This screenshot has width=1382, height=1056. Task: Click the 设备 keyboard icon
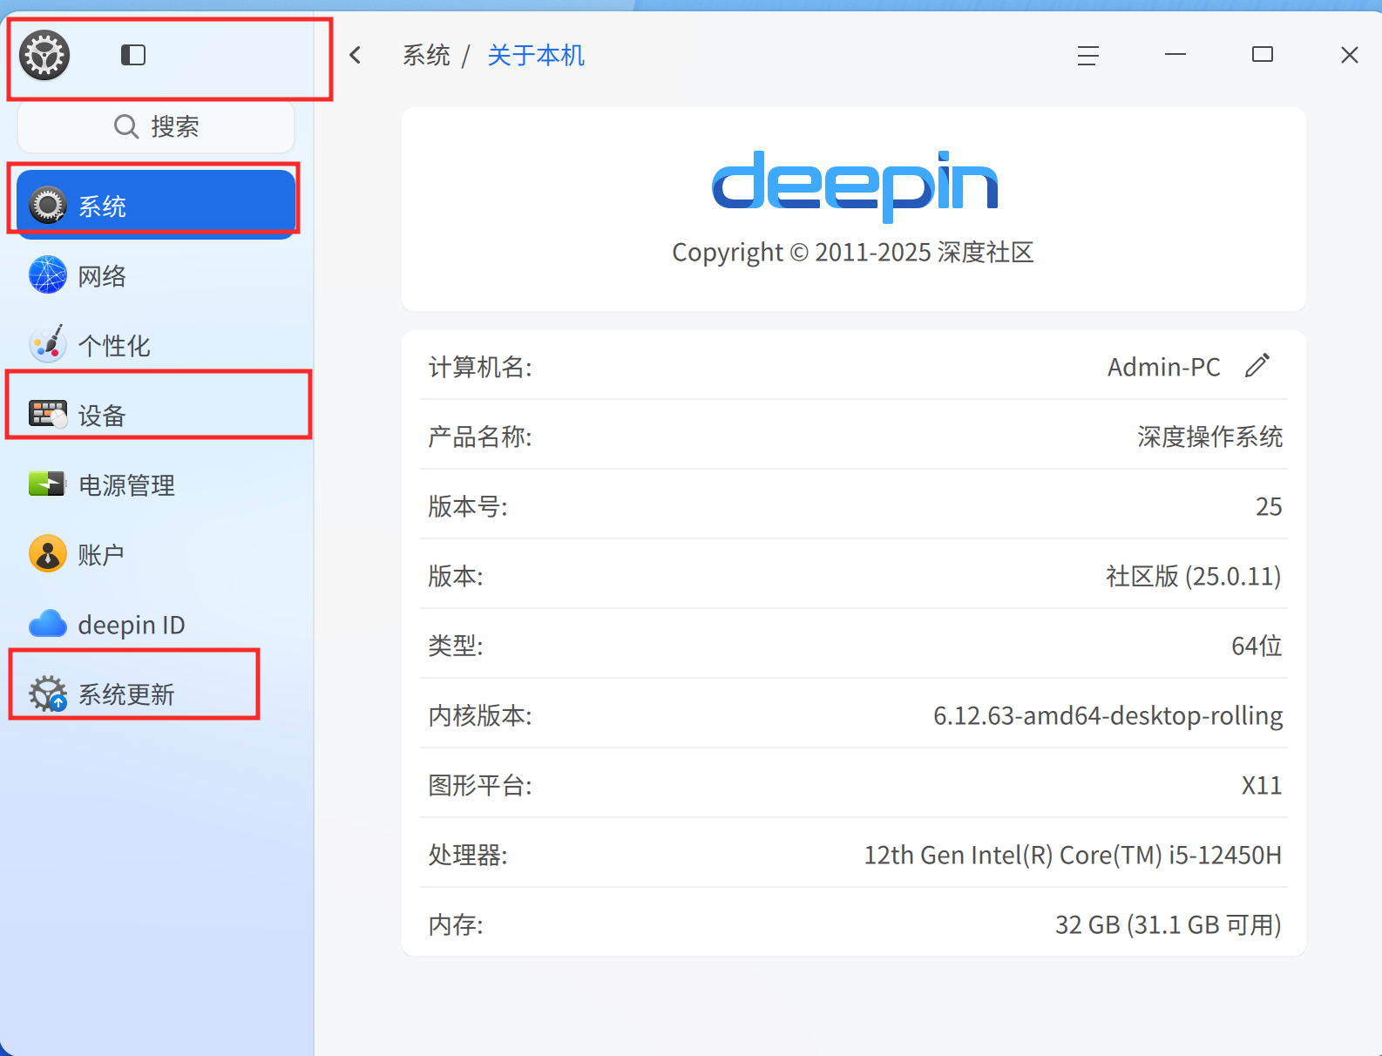[48, 415]
